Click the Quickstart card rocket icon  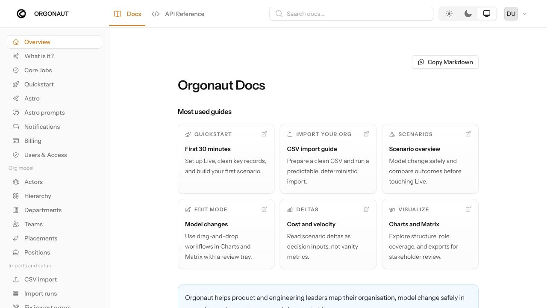tap(188, 134)
